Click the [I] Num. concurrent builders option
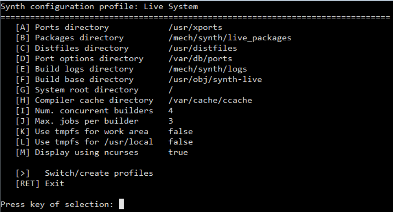The image size is (393, 212). 84,111
